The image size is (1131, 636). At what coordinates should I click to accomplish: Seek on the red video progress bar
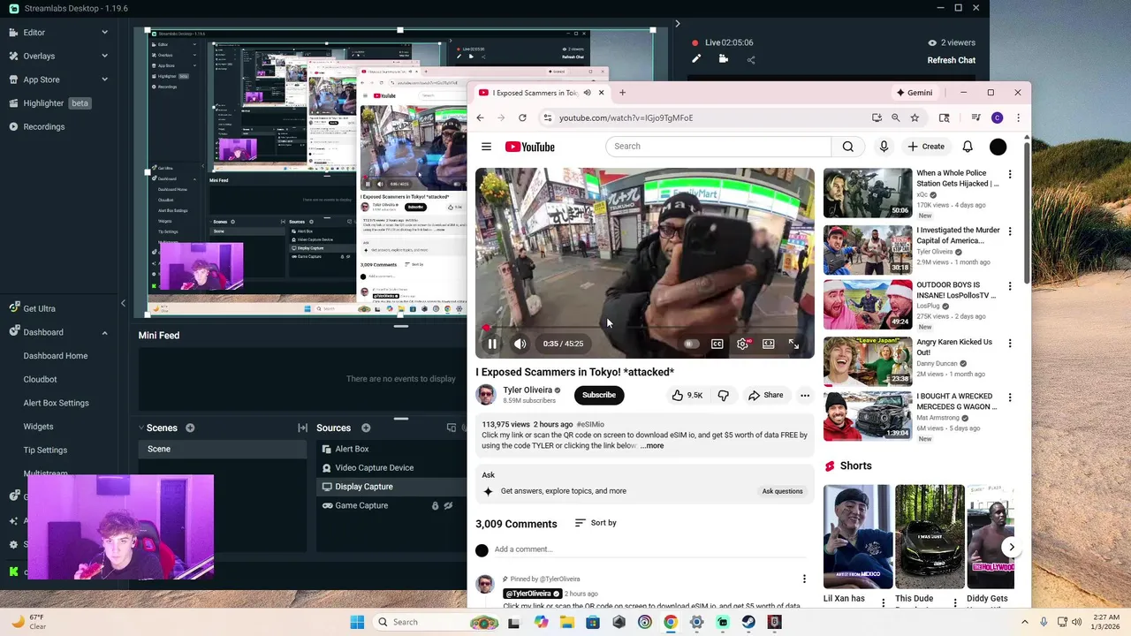[x=645, y=328]
